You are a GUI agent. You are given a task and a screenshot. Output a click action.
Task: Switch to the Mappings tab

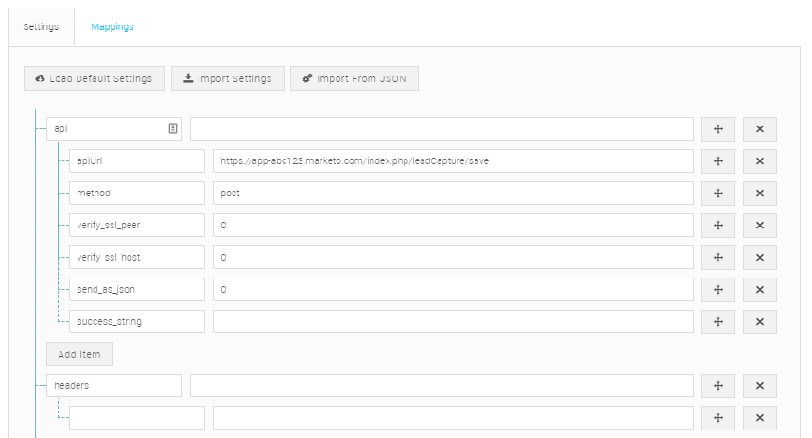click(x=112, y=27)
